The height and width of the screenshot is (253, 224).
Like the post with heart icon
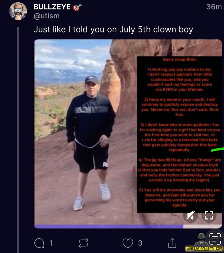pyautogui.click(x=128, y=243)
